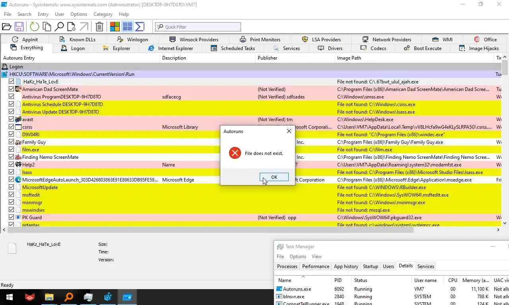Sort Task Manager by the PID column
The image size is (509, 305).
(x=342, y=280)
